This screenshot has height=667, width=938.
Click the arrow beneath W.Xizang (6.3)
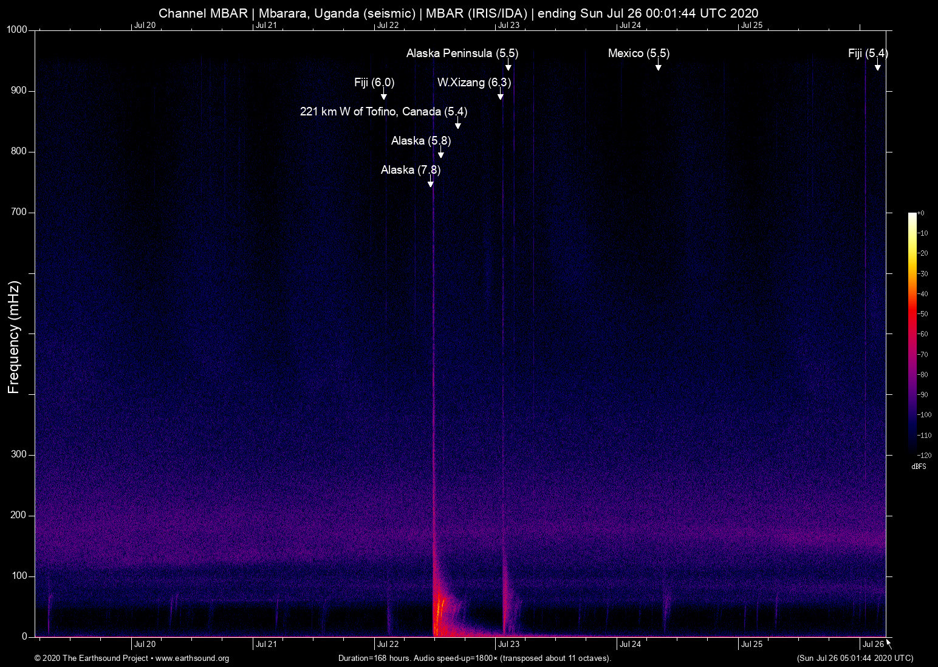tap(500, 95)
